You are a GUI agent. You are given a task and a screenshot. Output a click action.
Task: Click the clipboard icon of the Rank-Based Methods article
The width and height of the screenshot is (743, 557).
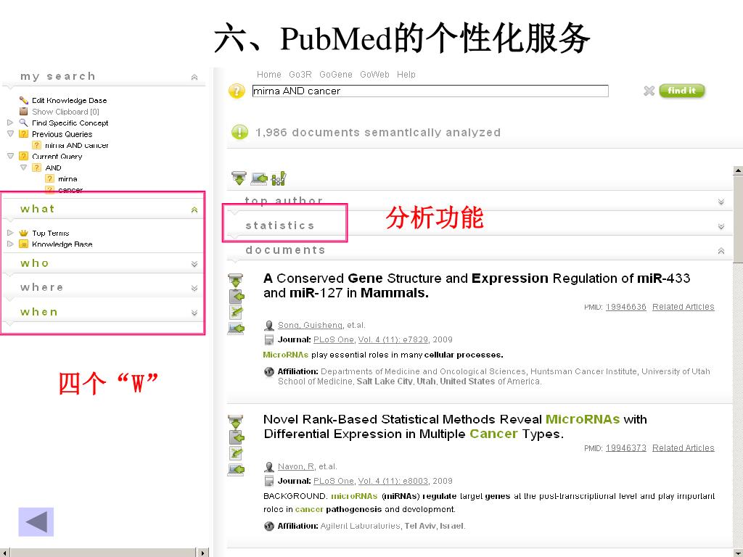[x=236, y=437]
